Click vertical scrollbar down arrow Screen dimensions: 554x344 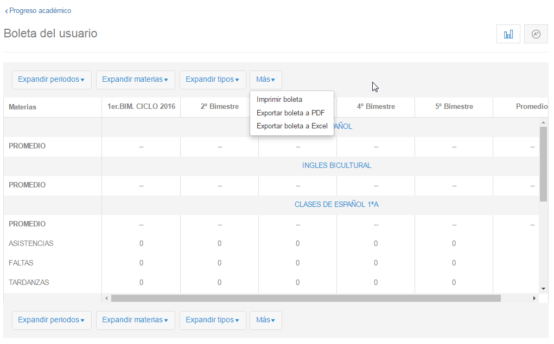coord(543,289)
